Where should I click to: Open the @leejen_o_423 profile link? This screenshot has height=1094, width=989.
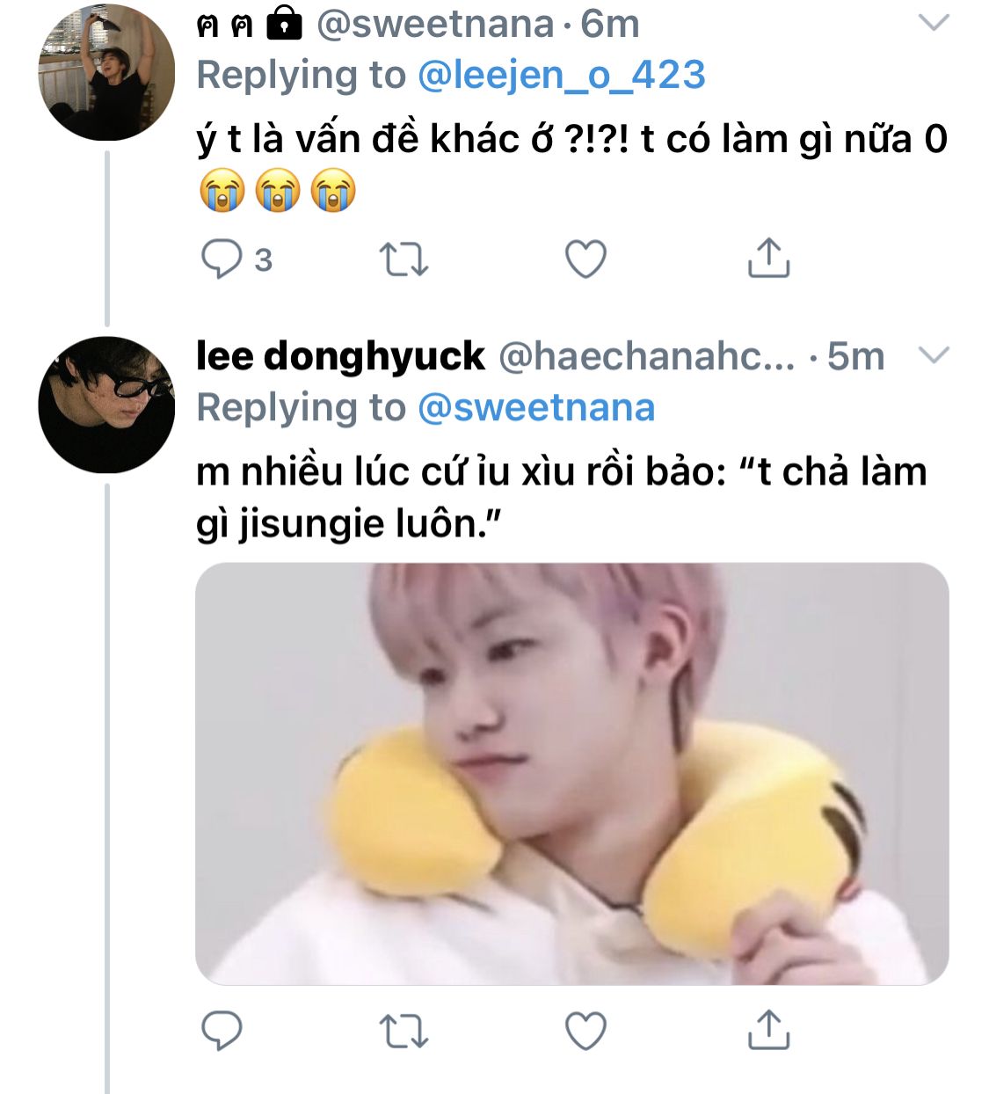(562, 75)
